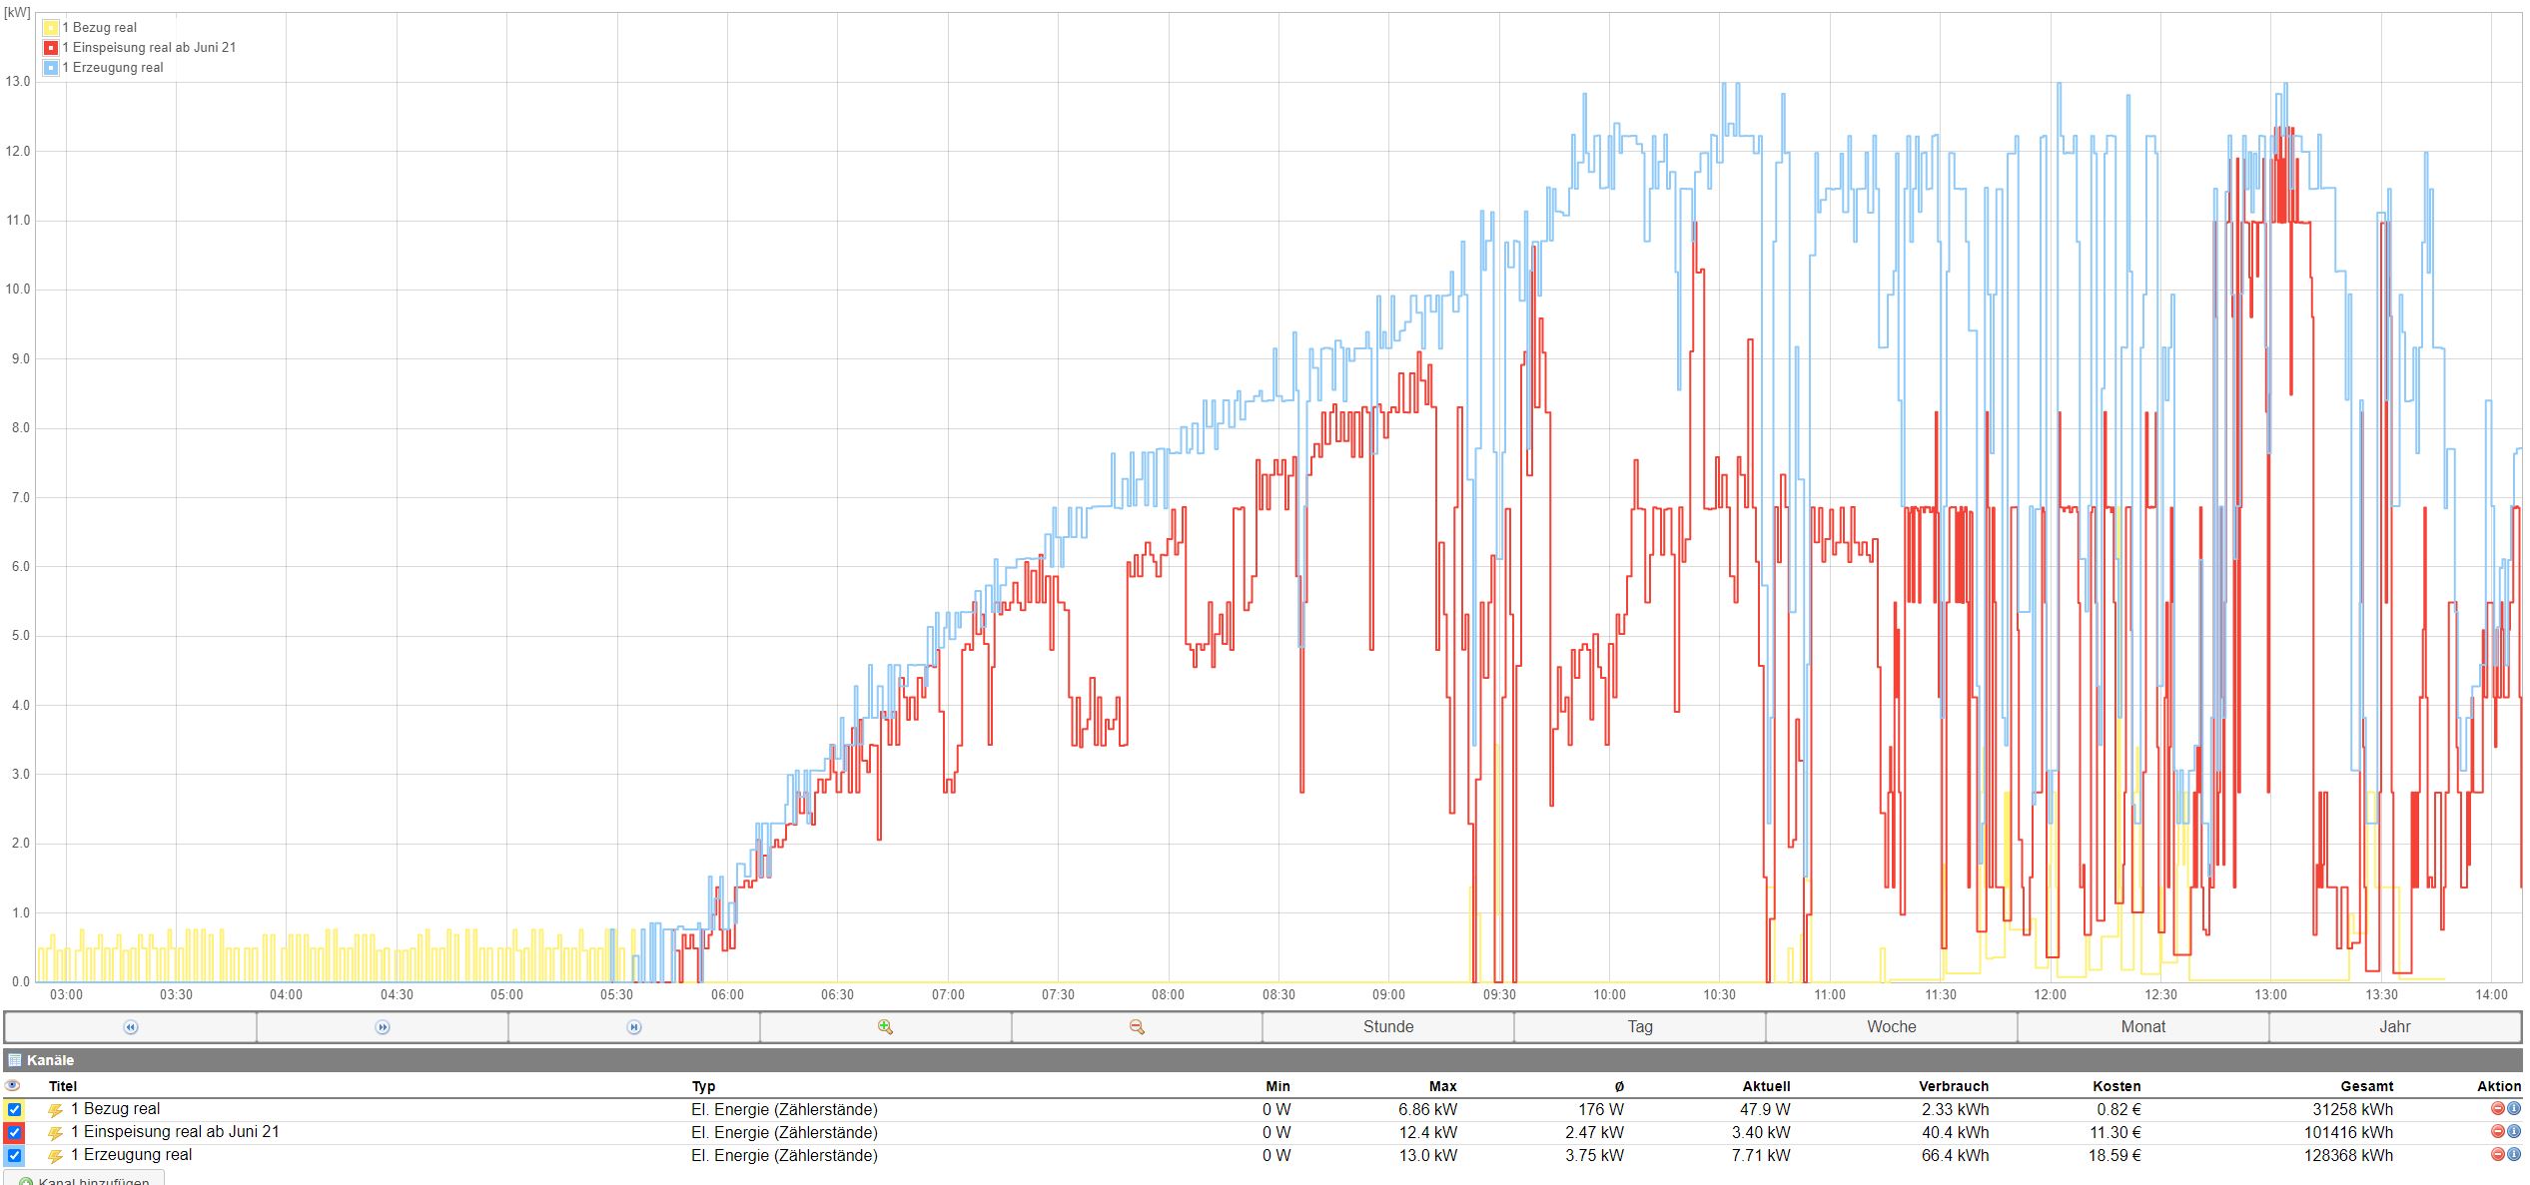The image size is (2530, 1185).
Task: Switch chart range to Tag
Action: coord(1640,1027)
